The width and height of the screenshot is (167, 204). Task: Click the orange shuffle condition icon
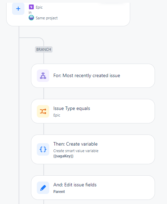pyautogui.click(x=43, y=111)
